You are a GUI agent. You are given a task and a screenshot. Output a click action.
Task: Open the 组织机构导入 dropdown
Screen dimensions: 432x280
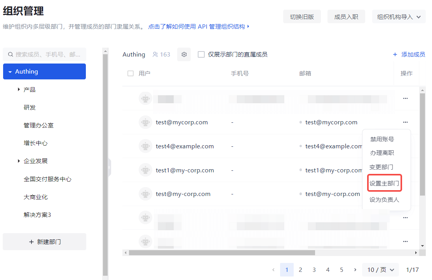(399, 17)
